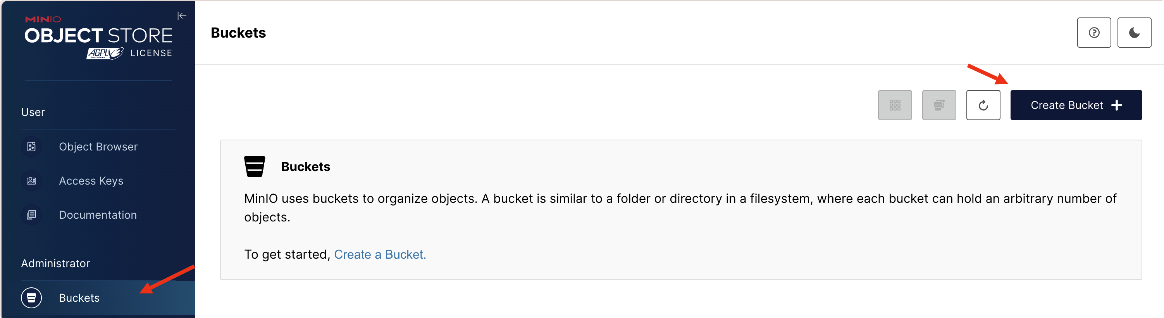Click the large bucket icon in info panel

(x=255, y=166)
